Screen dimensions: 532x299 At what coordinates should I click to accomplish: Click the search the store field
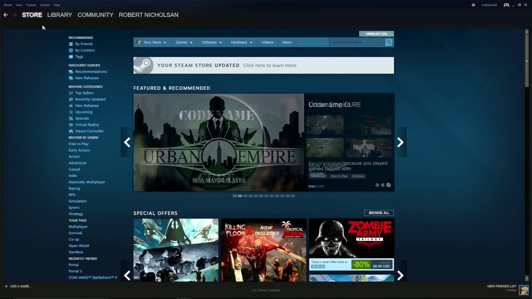357,42
